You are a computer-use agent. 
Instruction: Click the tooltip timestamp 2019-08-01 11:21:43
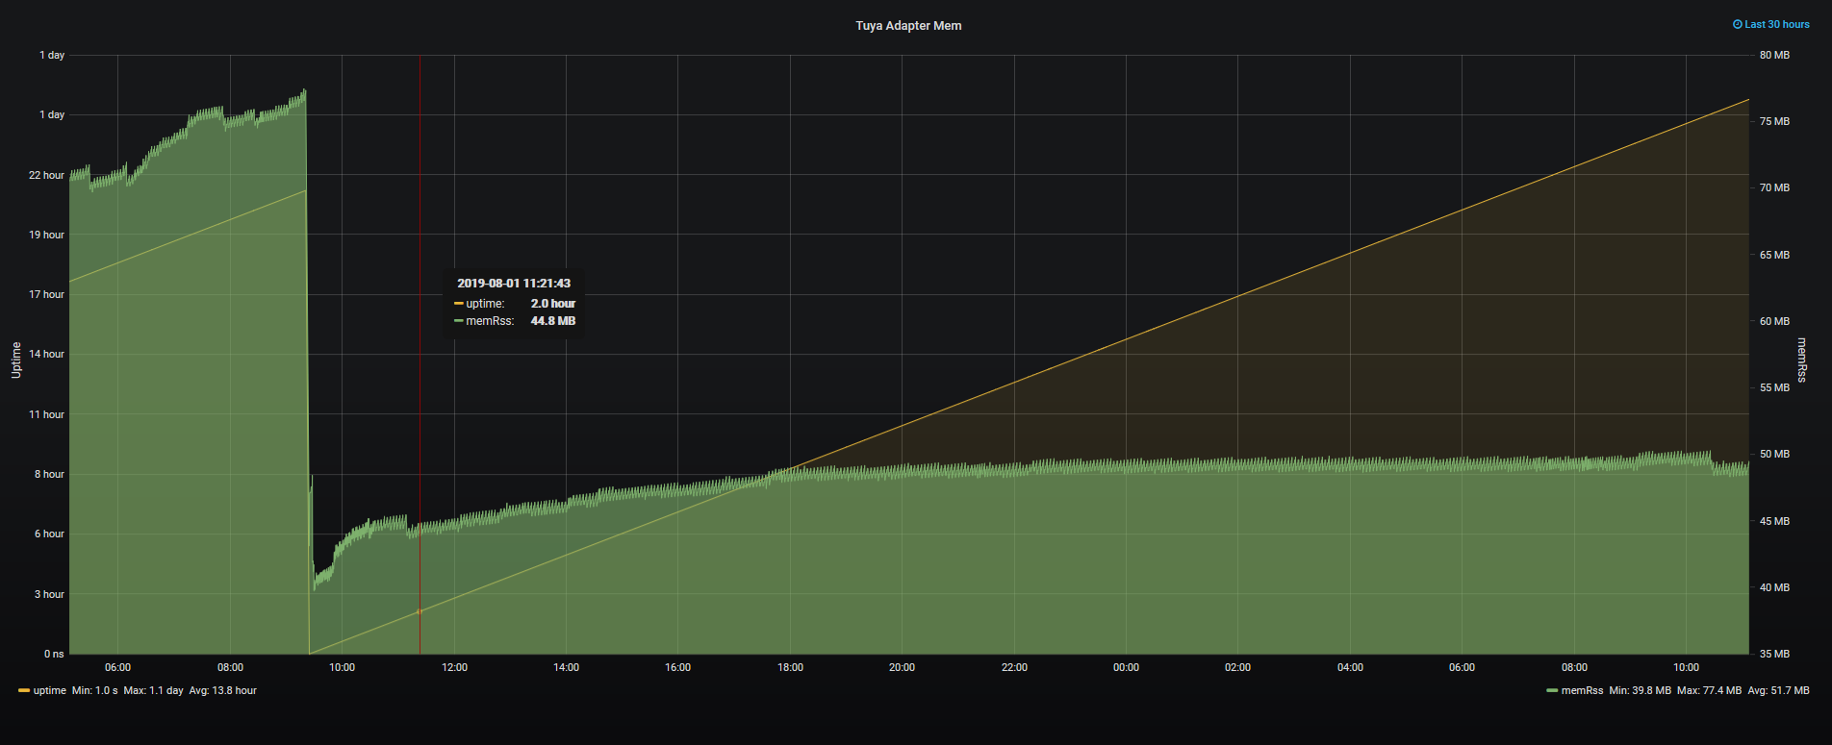[514, 284]
